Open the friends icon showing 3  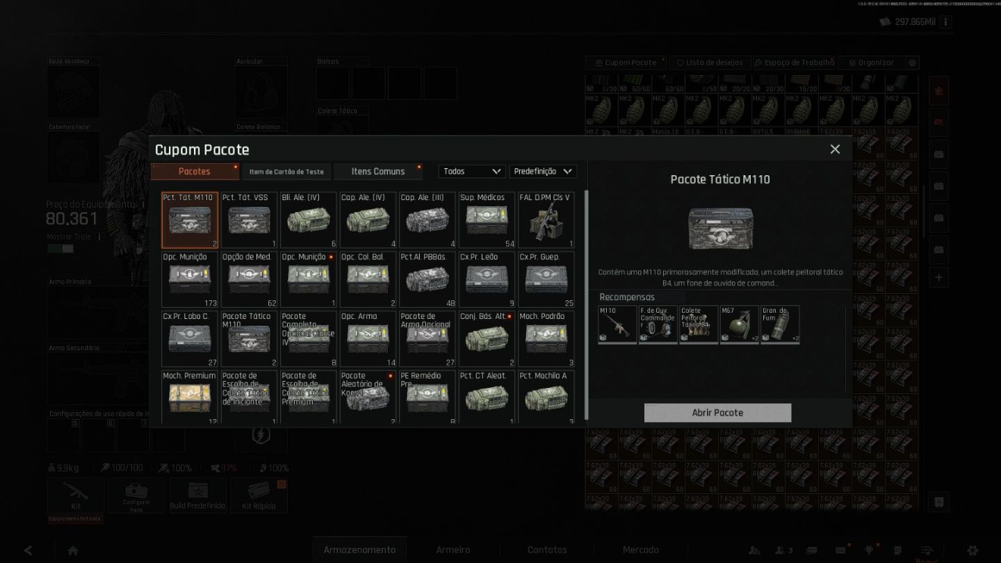pos(784,550)
